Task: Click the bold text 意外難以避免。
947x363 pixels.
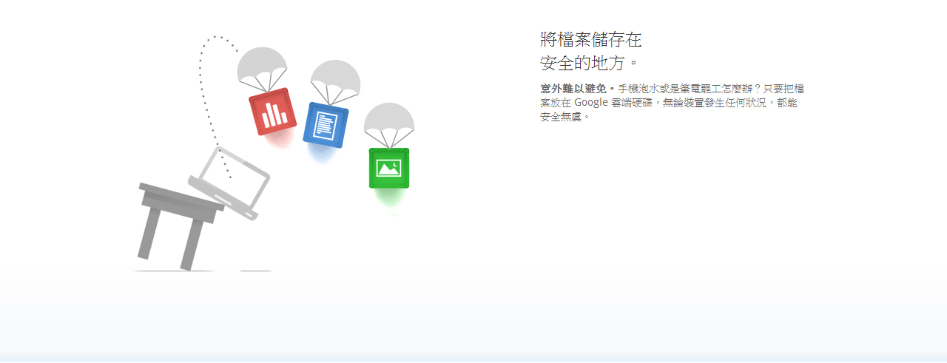Action: [x=578, y=88]
